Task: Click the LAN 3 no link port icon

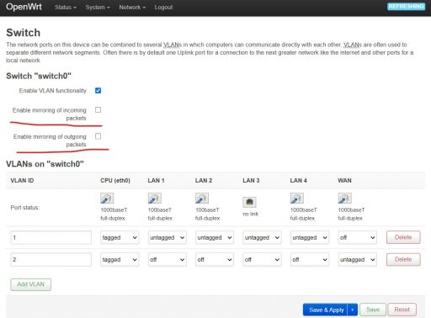Action: tap(249, 202)
